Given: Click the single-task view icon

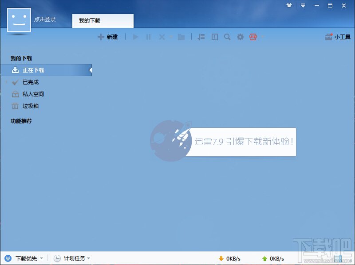Looking at the screenshot, I should 215,37.
